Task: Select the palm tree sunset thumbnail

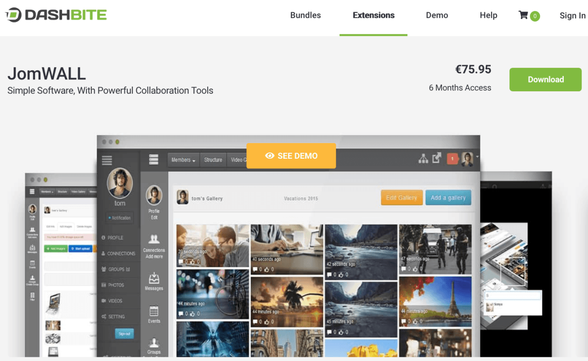Action: point(287,301)
